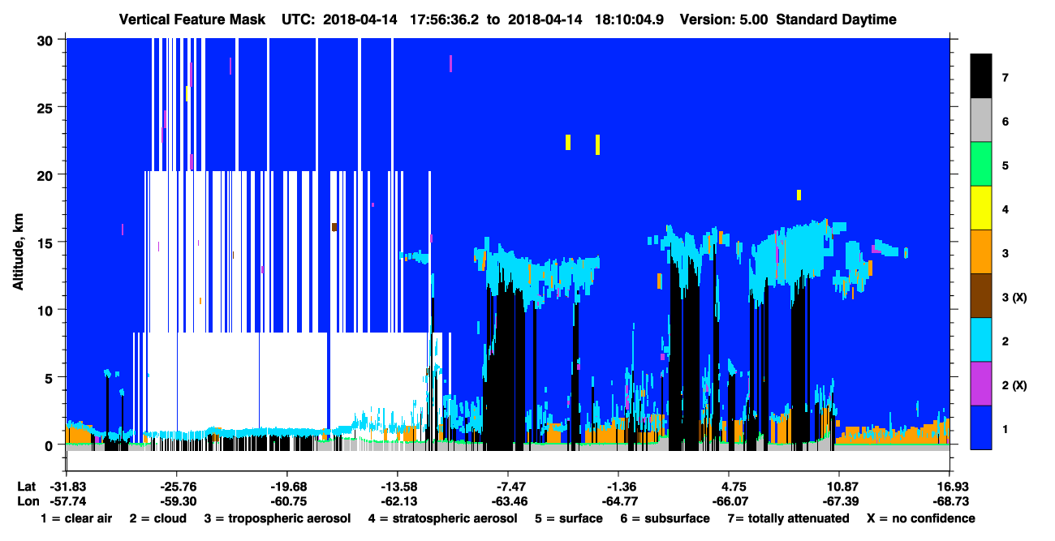This screenshot has width=1055, height=541.
Task: Click the gray color swatch labeled 6
Action: click(981, 121)
